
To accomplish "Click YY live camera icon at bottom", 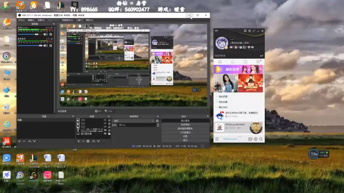I will click(250, 139).
